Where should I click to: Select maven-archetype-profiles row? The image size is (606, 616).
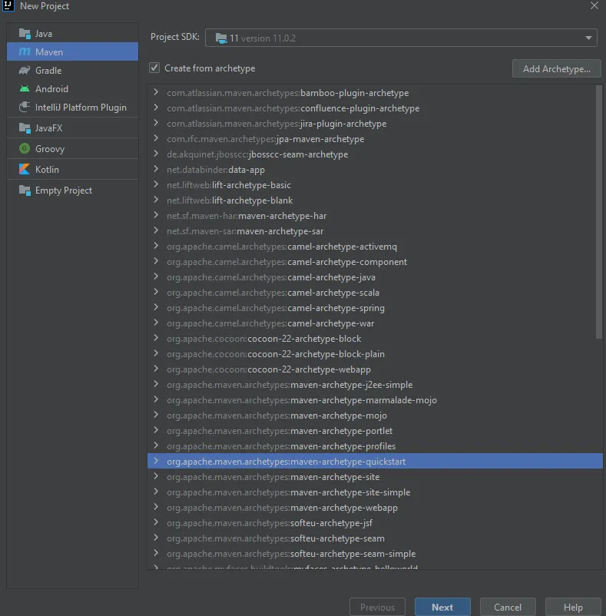pyautogui.click(x=375, y=446)
